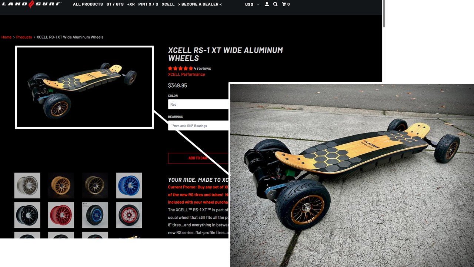This screenshot has width=474, height=267.
Task: Select the black wheel thumbnail
Action: (x=27, y=215)
